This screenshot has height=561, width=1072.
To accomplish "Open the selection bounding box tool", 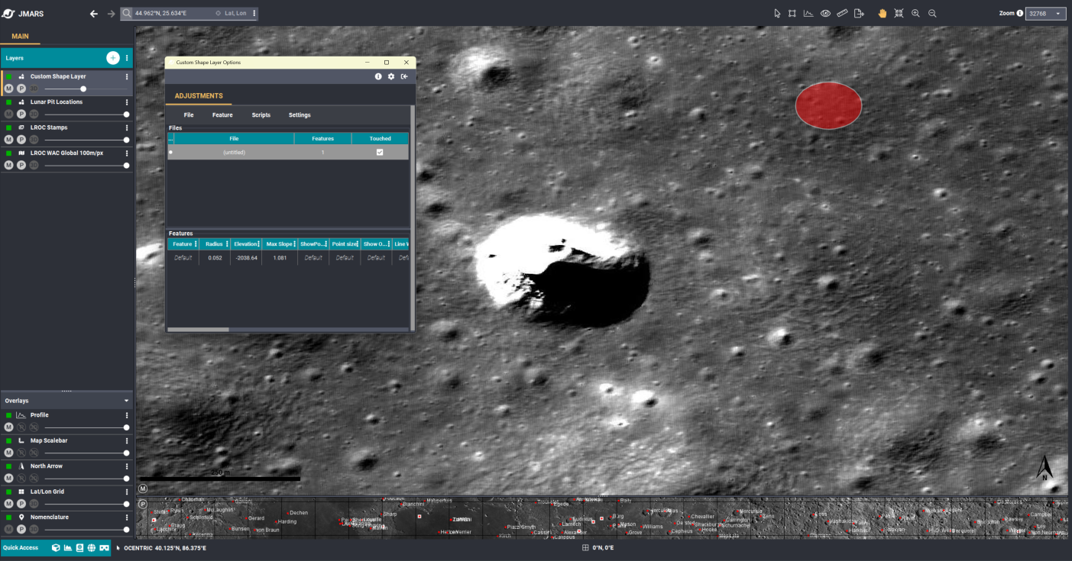I will pyautogui.click(x=791, y=13).
